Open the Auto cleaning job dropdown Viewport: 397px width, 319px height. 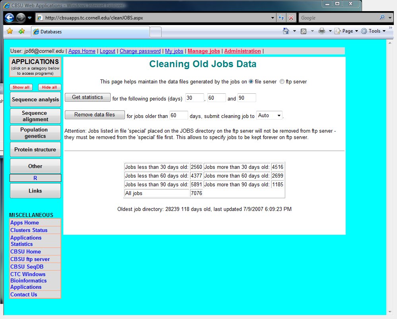pyautogui.click(x=269, y=116)
